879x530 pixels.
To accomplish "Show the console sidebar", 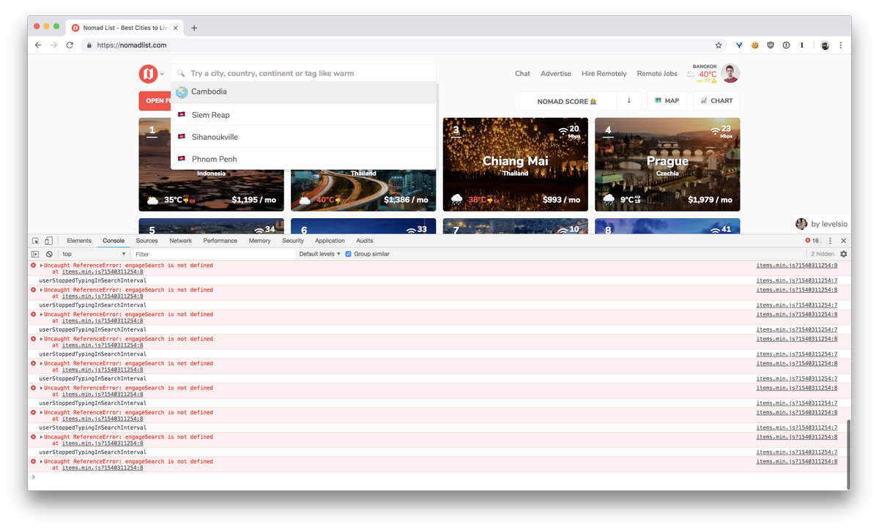I will (x=35, y=254).
